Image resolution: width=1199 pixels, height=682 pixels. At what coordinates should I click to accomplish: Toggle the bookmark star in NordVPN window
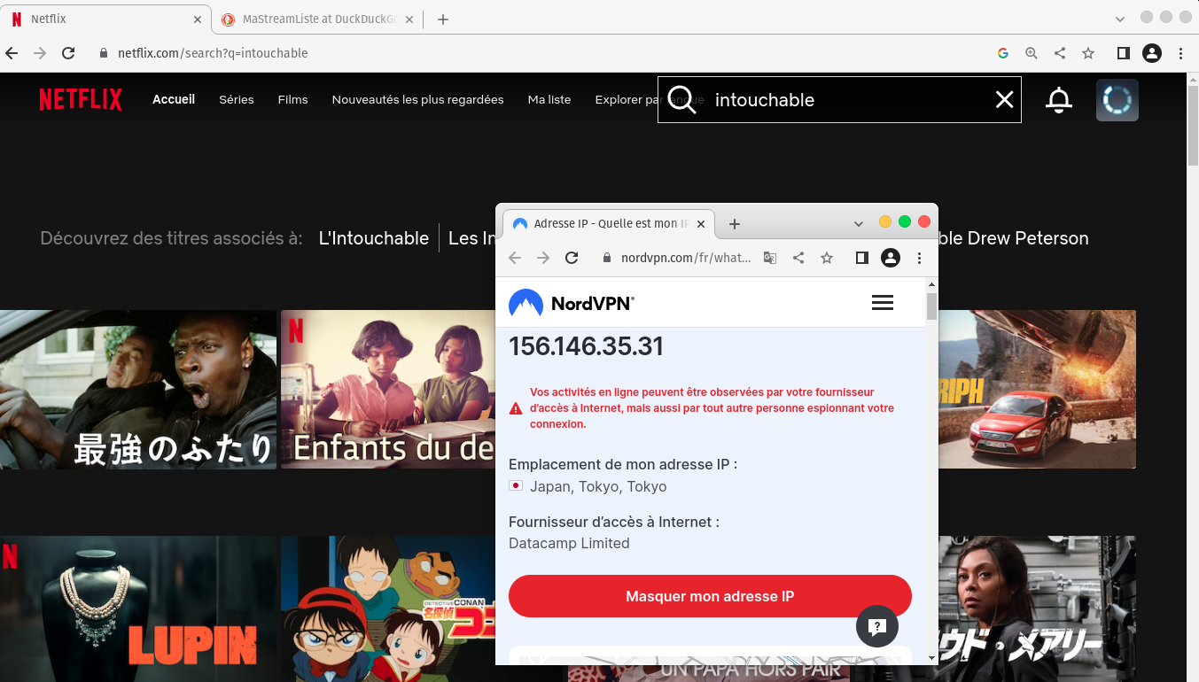[x=827, y=258]
